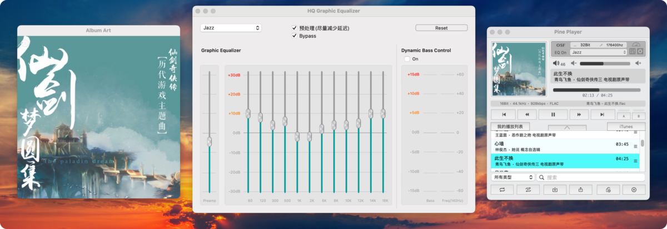This screenshot has height=229, width=667.
Task: Click the Preamp slider handle
Action: [x=210, y=142]
